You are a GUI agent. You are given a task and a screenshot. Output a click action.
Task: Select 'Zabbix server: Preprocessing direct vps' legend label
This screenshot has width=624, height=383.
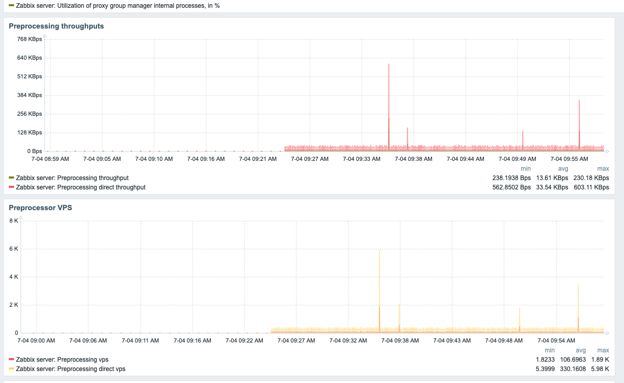click(x=71, y=369)
